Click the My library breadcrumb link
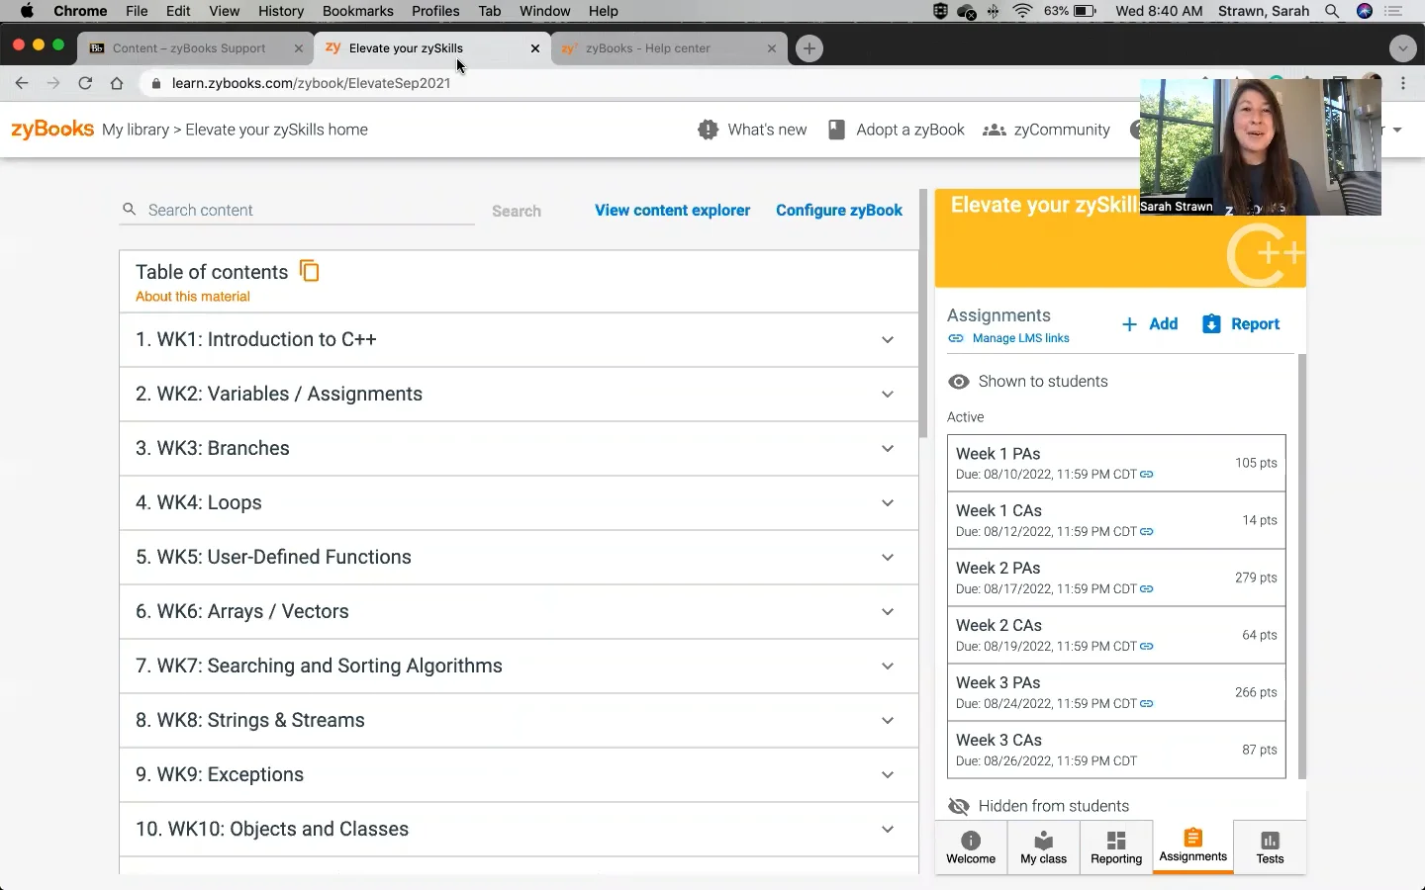 [x=136, y=130]
